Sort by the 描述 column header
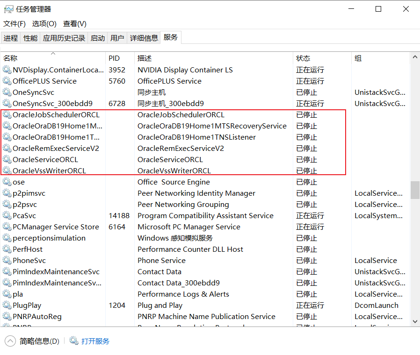 click(213, 58)
